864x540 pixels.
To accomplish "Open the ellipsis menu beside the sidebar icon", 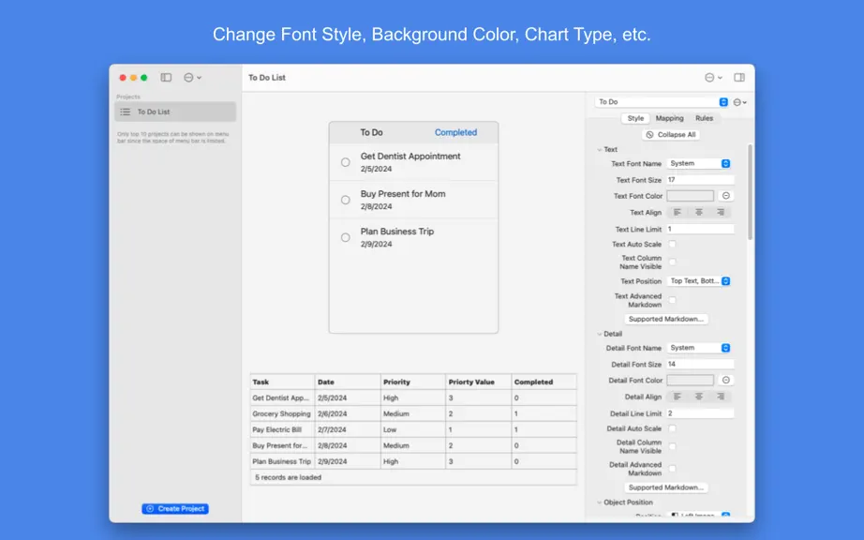I will 192,78.
